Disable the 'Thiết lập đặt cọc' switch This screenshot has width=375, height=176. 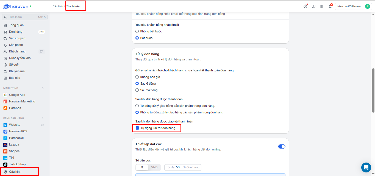tap(282, 147)
